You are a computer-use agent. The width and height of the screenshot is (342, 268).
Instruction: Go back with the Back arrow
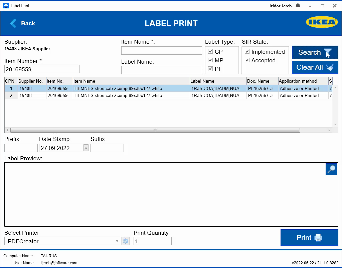(x=22, y=23)
